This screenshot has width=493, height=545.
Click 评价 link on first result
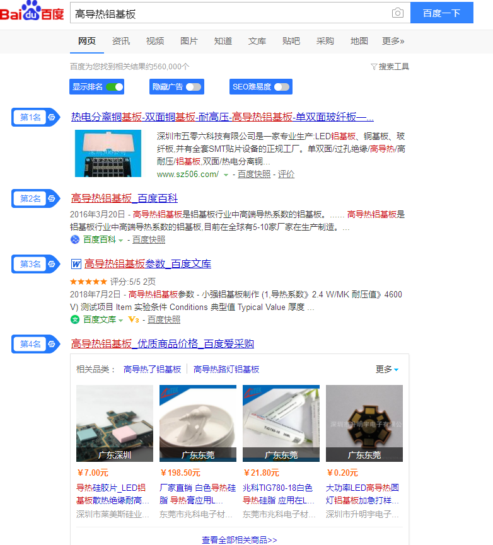point(286,174)
